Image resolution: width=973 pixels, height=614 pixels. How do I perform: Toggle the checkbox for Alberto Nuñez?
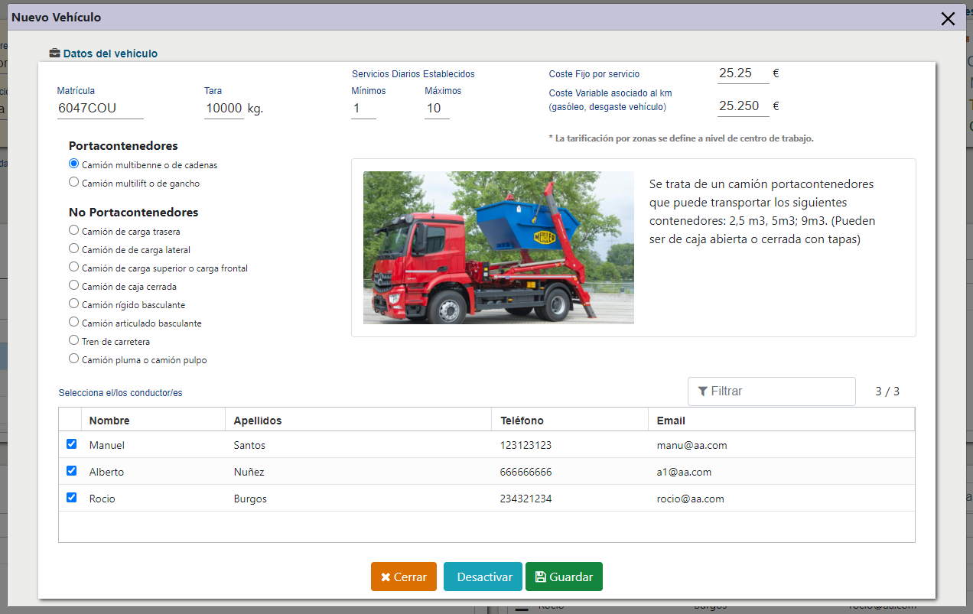tap(72, 471)
